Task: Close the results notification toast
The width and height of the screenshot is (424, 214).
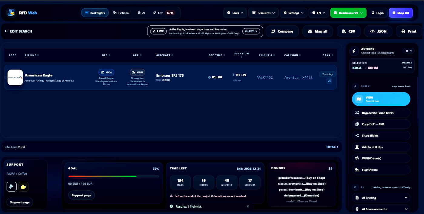Action: click(248, 206)
